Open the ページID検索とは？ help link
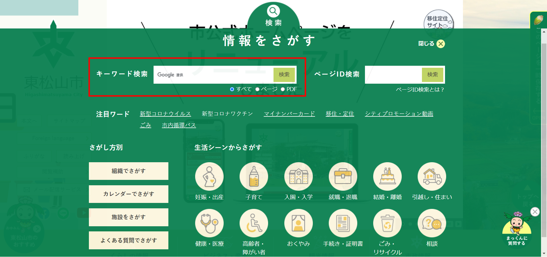This screenshot has height=257, width=547. point(420,90)
